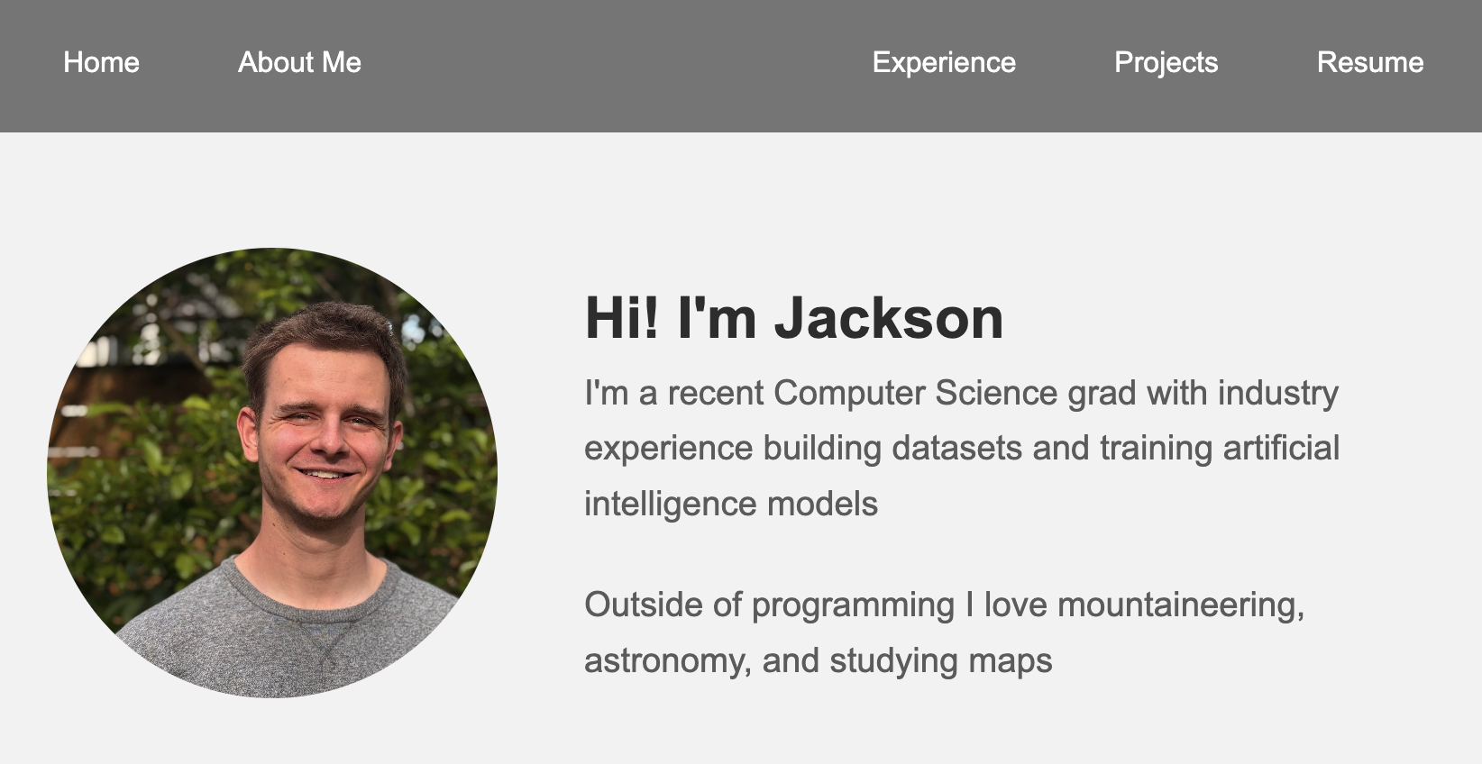This screenshot has width=1482, height=764.
Task: Select Projects in the navigation bar
Action: (1166, 62)
